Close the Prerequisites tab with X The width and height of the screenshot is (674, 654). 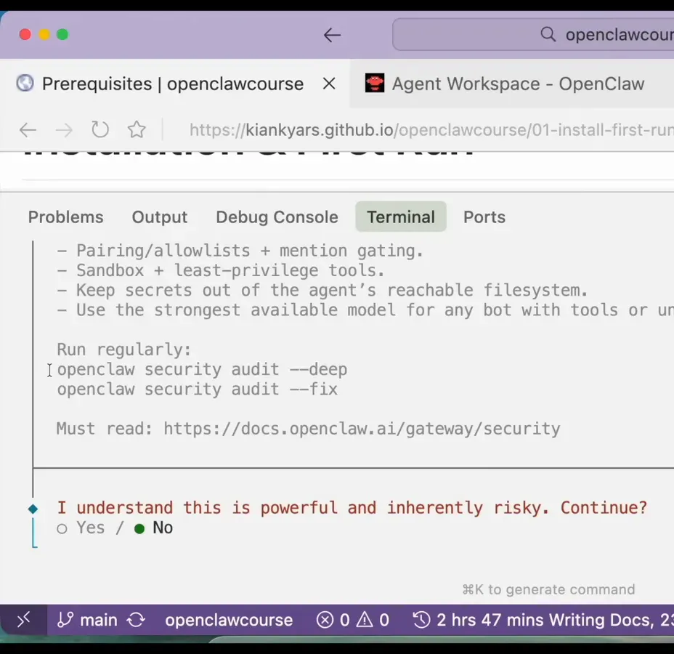pyautogui.click(x=329, y=84)
